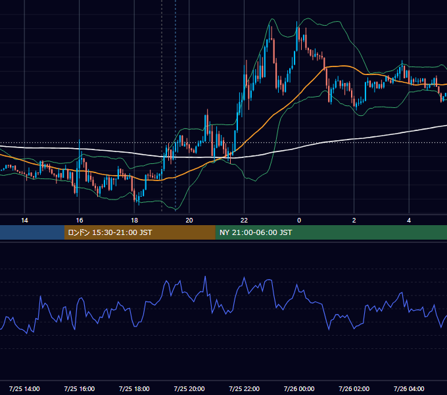Click hour label 0 on the chart axis
447x395 pixels.
299,221
